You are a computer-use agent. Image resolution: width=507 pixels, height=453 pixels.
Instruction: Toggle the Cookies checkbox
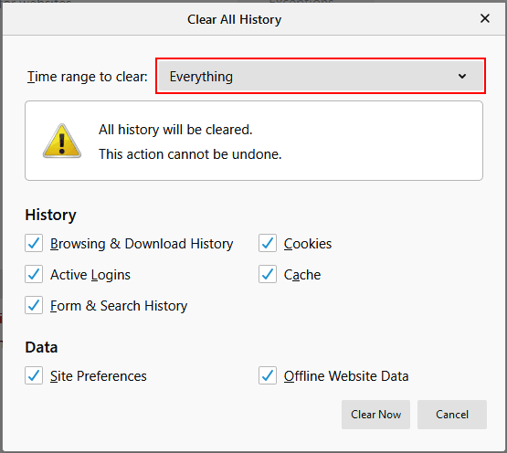tap(268, 243)
